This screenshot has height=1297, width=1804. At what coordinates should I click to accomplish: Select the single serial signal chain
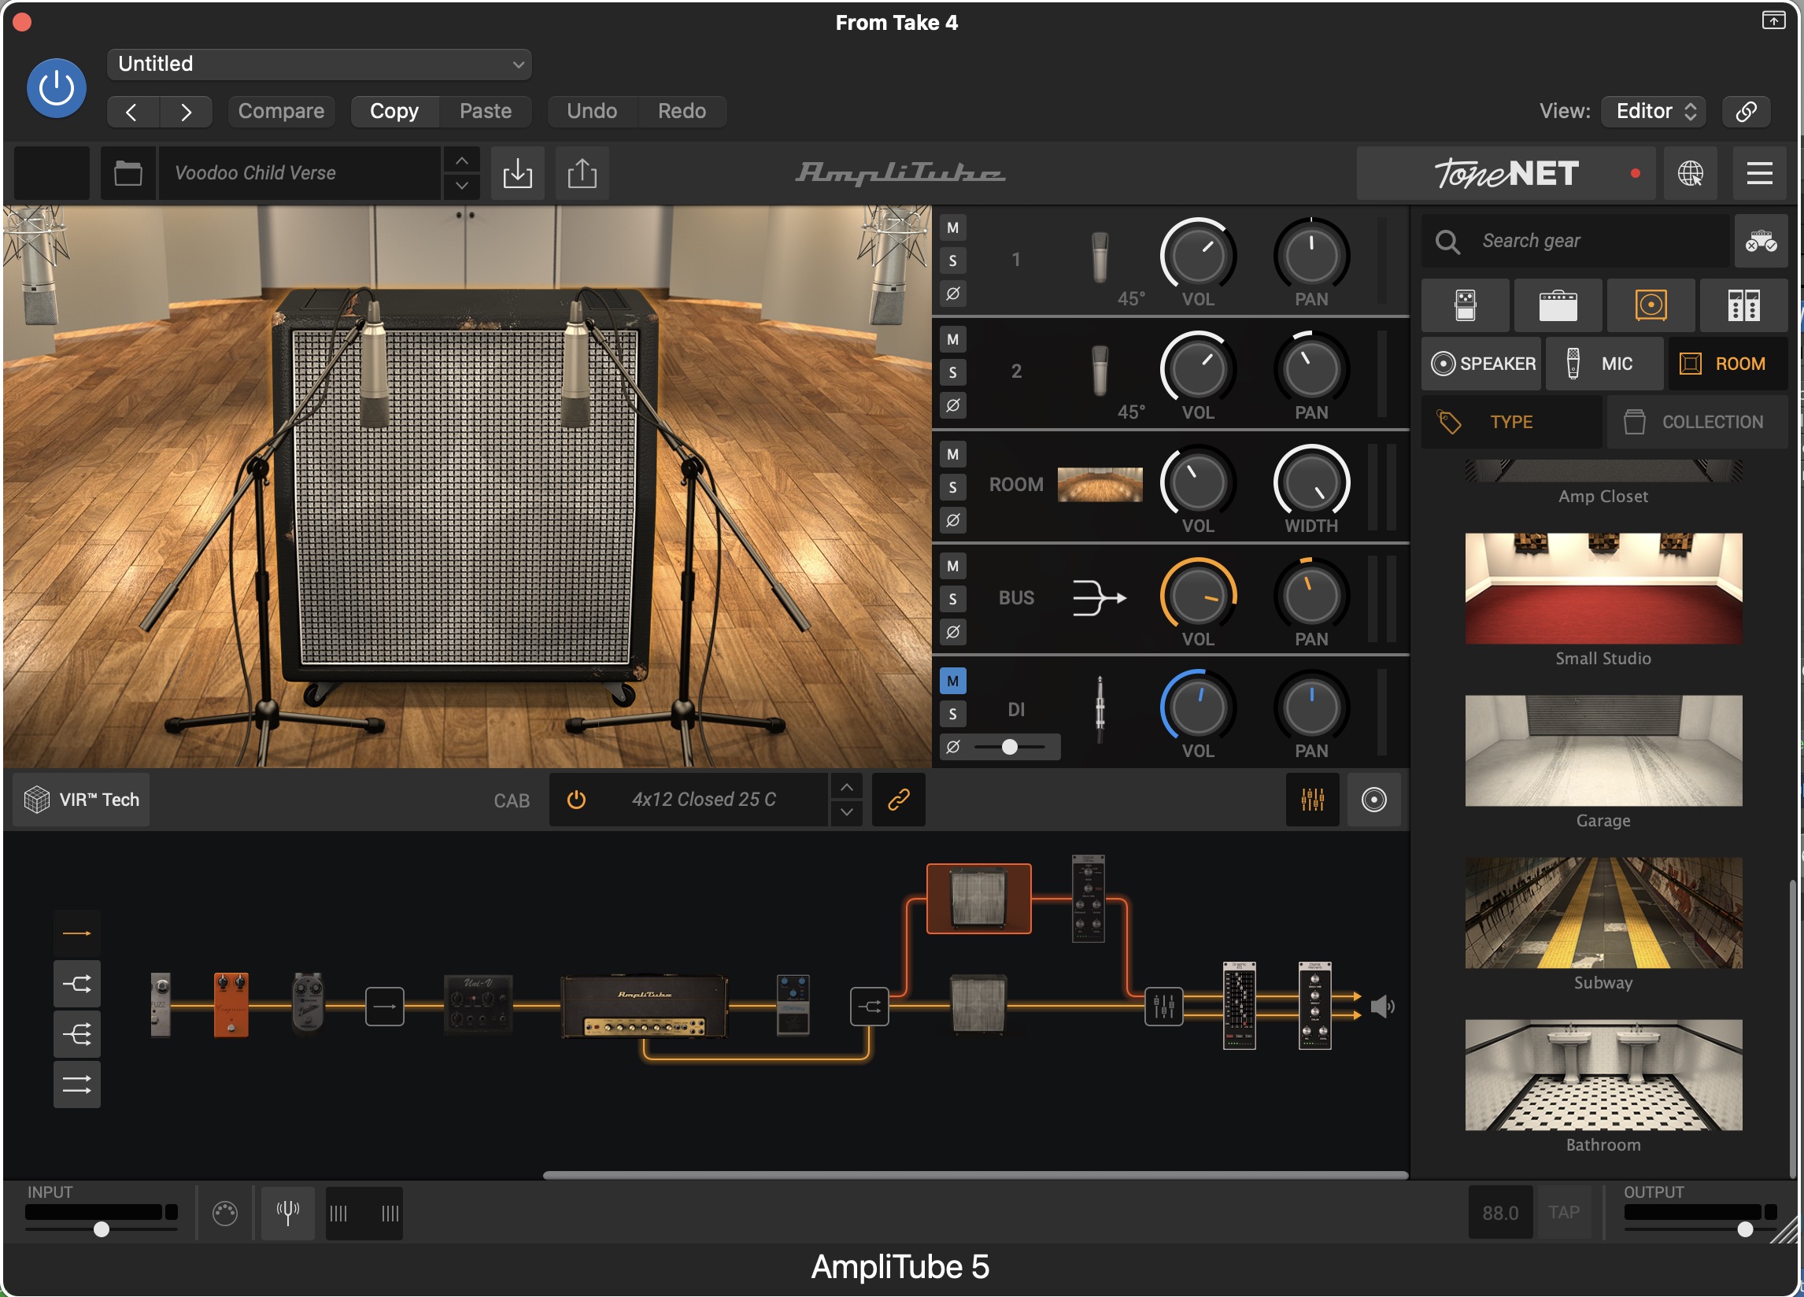point(77,933)
